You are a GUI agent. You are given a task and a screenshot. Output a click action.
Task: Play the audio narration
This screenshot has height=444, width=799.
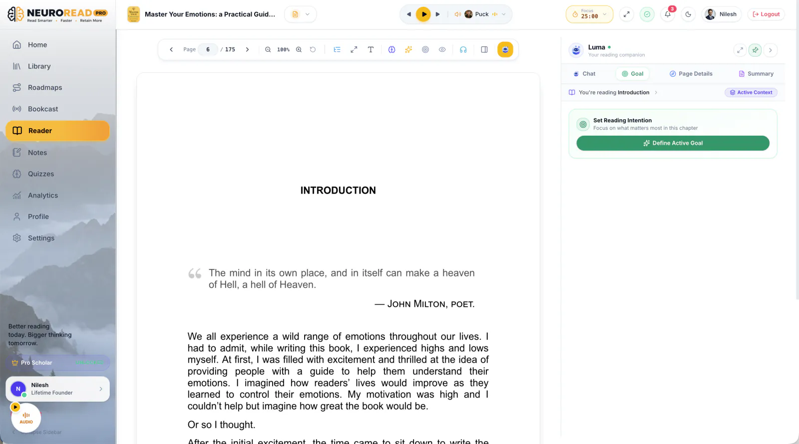point(423,14)
